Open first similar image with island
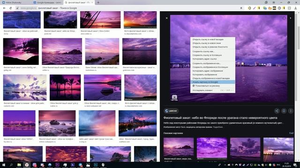Viewport: 300px width, 168px height. (179, 147)
